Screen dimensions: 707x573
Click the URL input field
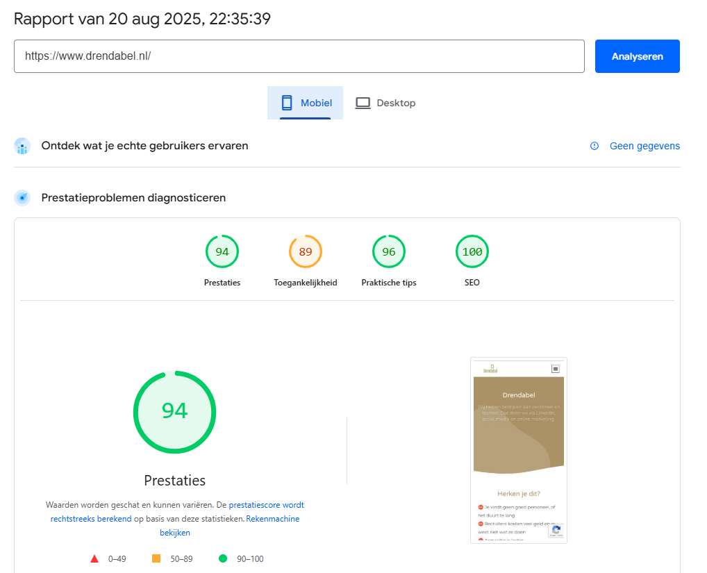point(299,56)
